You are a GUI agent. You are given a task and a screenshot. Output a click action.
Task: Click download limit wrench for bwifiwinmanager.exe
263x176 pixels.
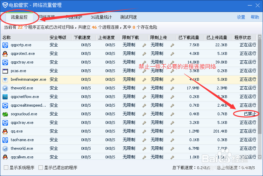click(144, 80)
